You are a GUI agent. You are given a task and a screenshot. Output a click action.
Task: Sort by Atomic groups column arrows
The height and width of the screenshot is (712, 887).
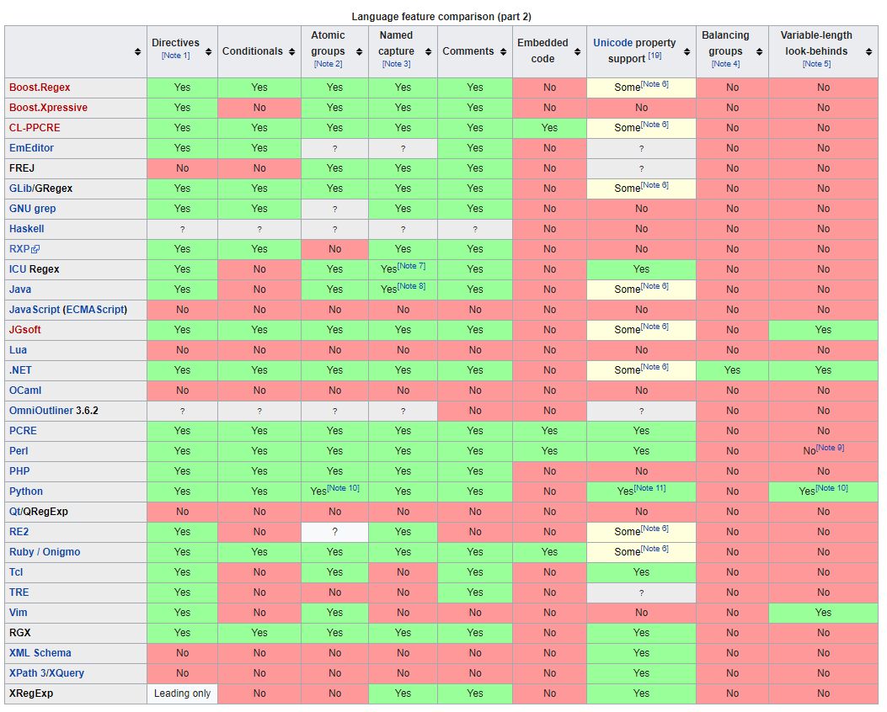click(x=359, y=51)
